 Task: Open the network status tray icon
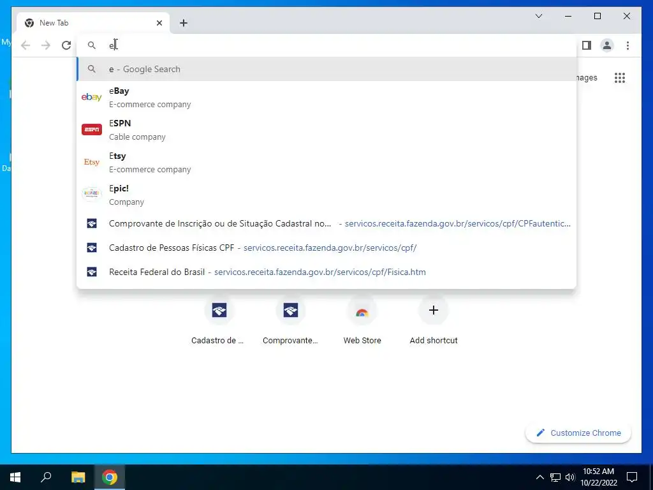pyautogui.click(x=555, y=477)
